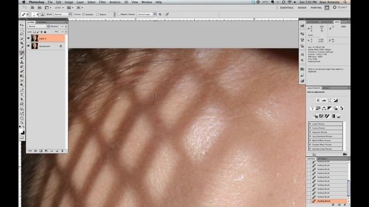Choose the Pattern source radio button
The height and width of the screenshot is (207, 369).
(x=97, y=14)
